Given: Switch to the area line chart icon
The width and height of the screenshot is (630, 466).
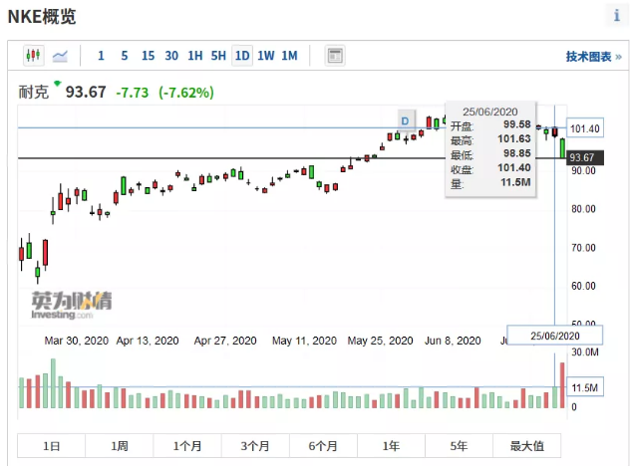Looking at the screenshot, I should click(60, 56).
